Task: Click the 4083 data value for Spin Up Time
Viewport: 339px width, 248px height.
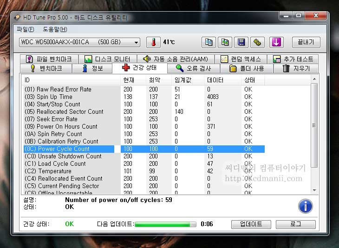Action: click(x=213, y=97)
